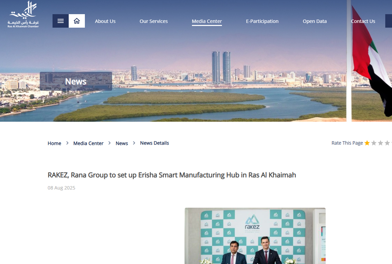The width and height of the screenshot is (392, 264).
Task: Select Open Data in navigation bar
Action: coord(315,21)
